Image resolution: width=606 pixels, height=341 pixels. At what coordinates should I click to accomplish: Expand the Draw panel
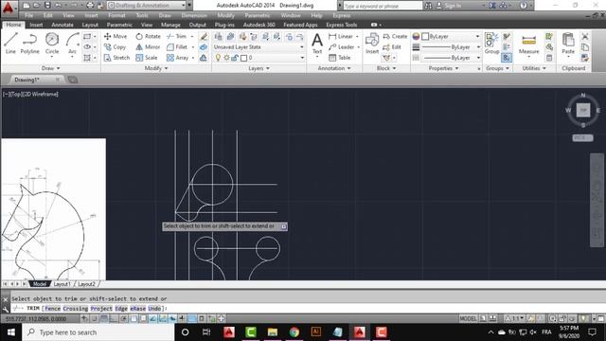(50, 68)
